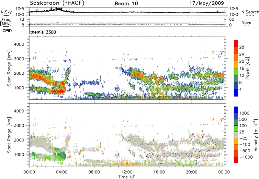
Task: Click the '2000' tick on the power panel
Action: coord(19,73)
